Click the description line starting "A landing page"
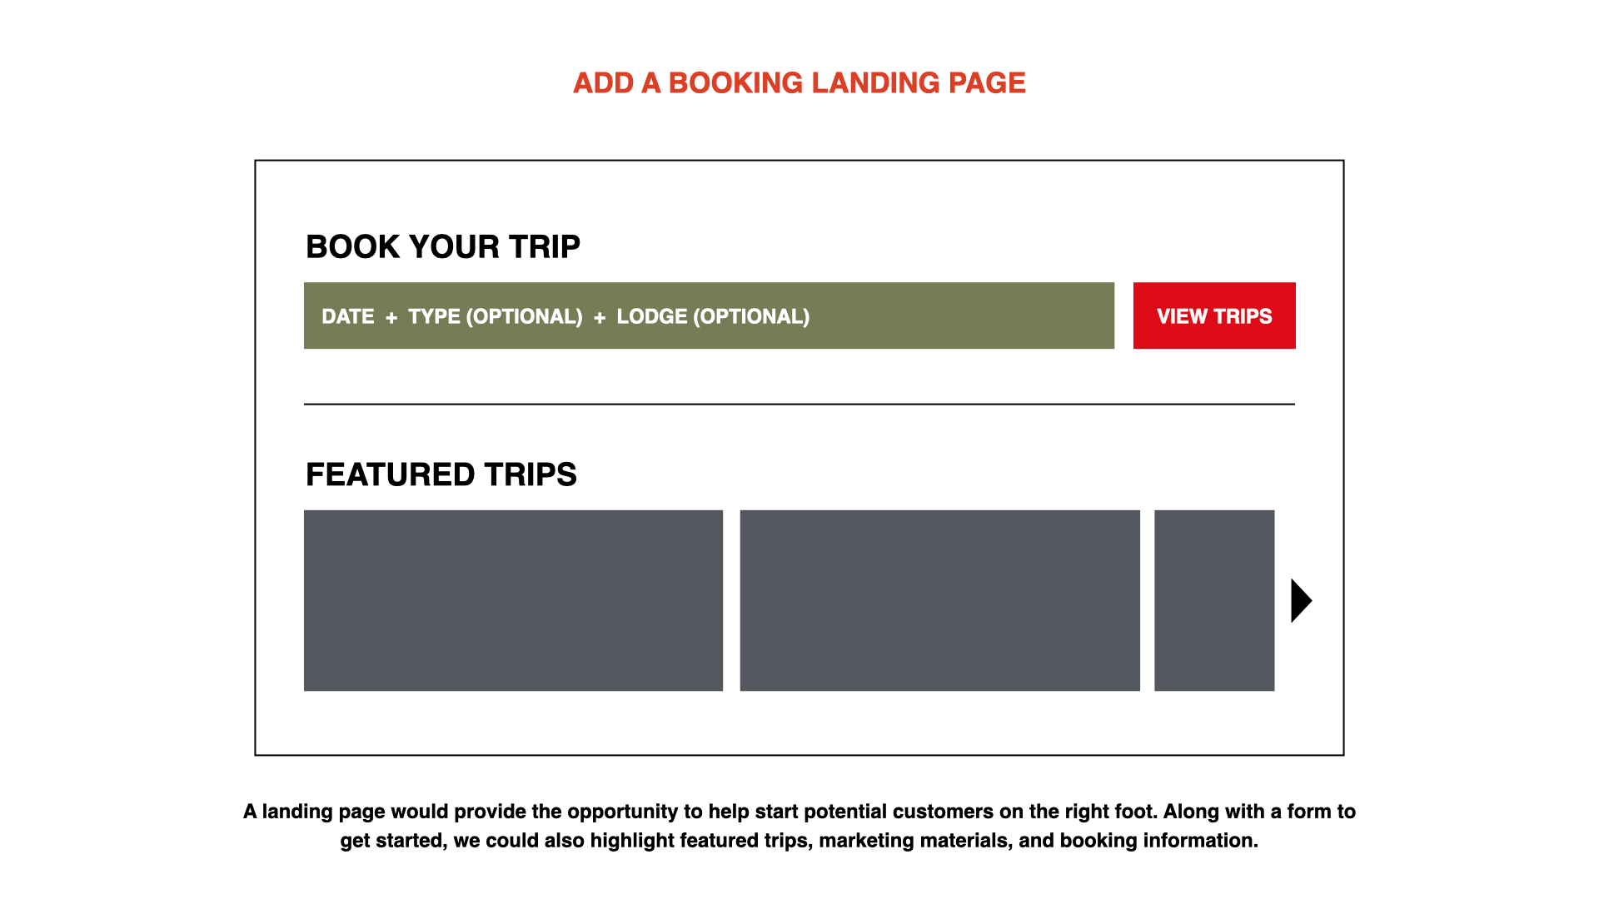The width and height of the screenshot is (1599, 899). tap(799, 812)
